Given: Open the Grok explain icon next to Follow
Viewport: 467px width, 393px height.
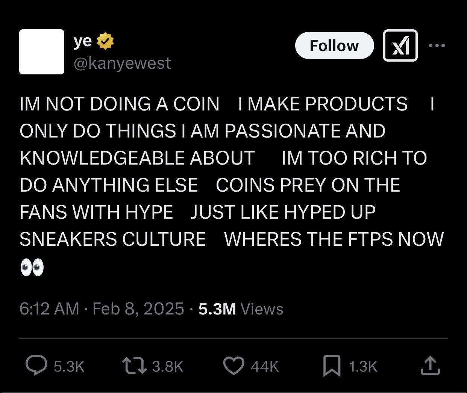Looking at the screenshot, I should click(400, 45).
